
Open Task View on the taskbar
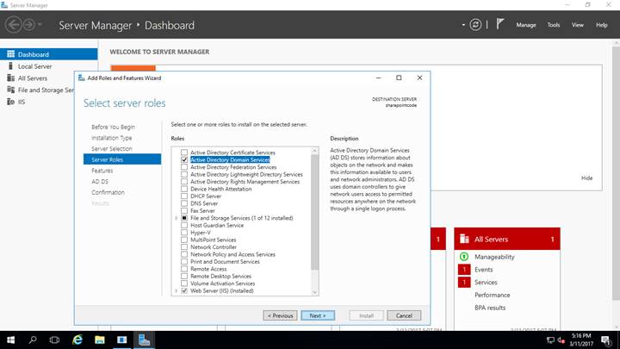pos(54,340)
